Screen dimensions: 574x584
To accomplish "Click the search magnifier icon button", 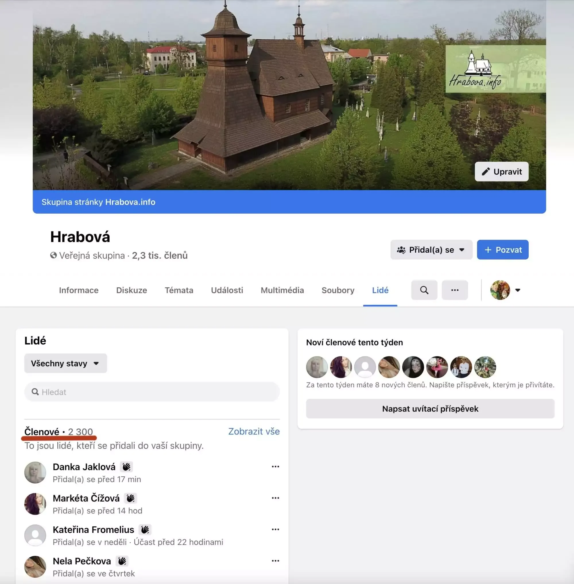I will (424, 290).
